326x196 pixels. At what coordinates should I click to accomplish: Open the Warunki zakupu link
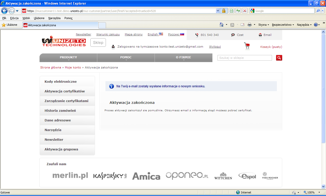click(108, 34)
